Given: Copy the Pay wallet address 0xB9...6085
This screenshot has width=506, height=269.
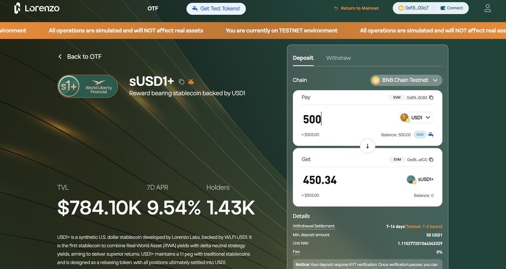Looking at the screenshot, I should coord(431,98).
